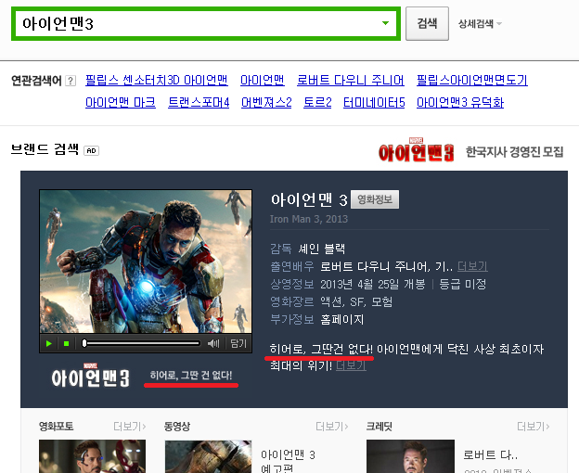This screenshot has width=579, height=473.
Task: Click the 영화포토 movie photo thumbnail
Action: [x=92, y=456]
